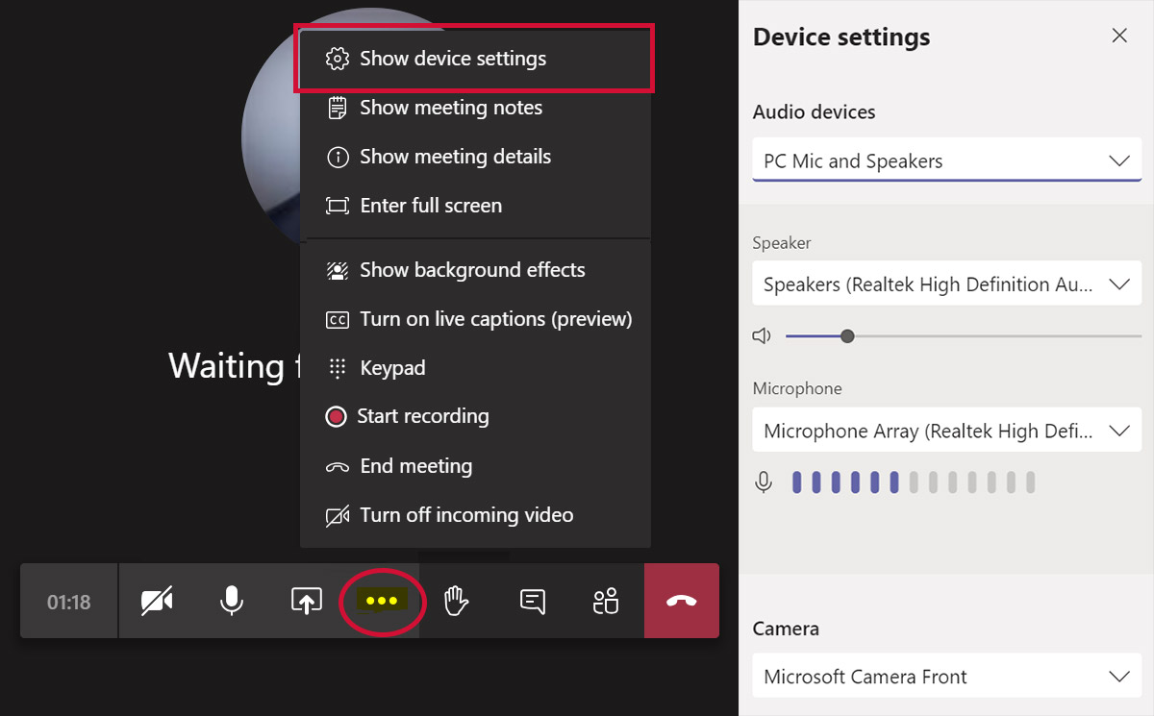Open the share screen icon
The height and width of the screenshot is (716, 1154).
pos(305,601)
